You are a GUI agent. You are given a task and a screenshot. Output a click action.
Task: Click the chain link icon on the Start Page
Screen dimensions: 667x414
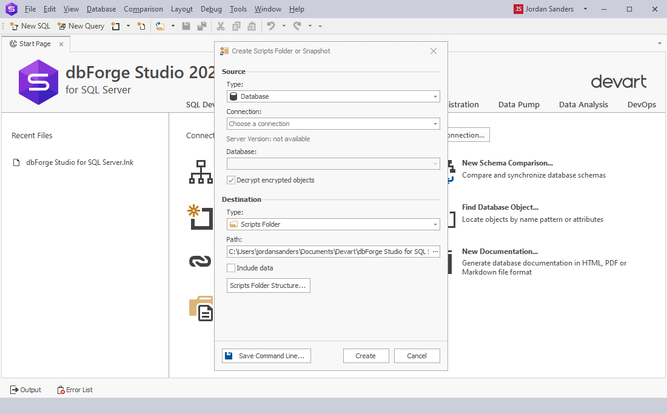coord(200,261)
